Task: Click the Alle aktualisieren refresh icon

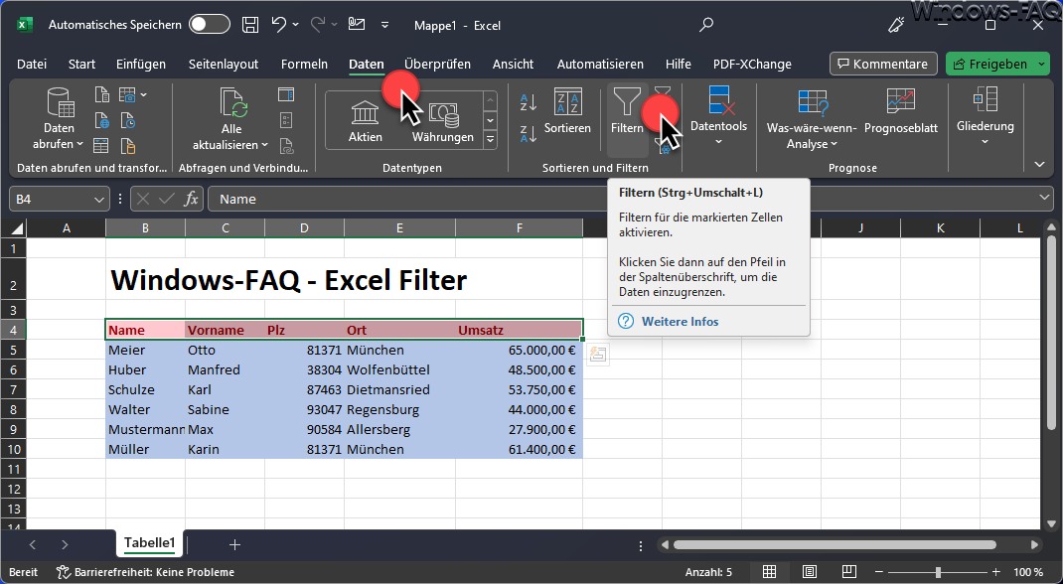Action: [231, 103]
